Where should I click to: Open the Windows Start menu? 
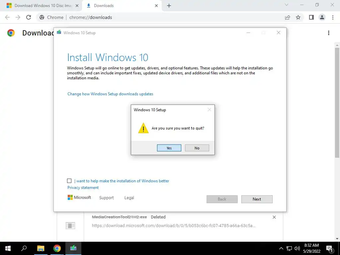coord(8,248)
